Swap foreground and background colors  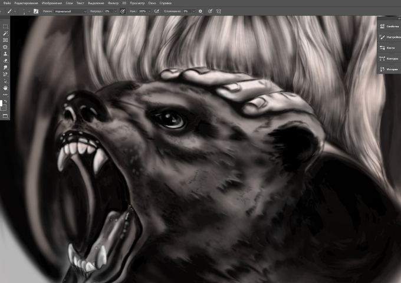[x=6, y=101]
